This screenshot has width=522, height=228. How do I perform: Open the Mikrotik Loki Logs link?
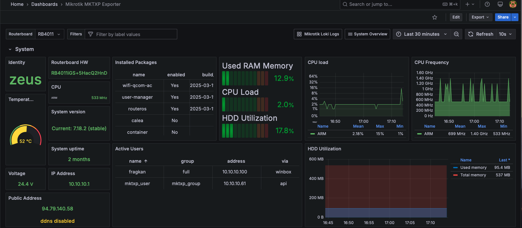pos(318,34)
